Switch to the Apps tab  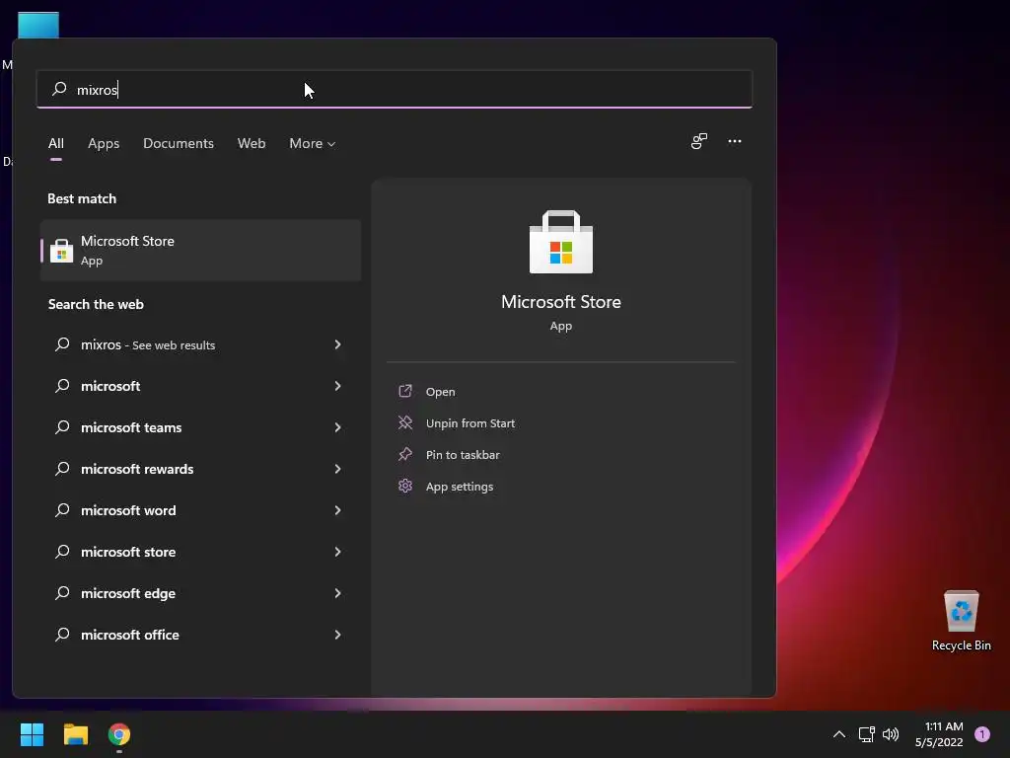pyautogui.click(x=104, y=143)
